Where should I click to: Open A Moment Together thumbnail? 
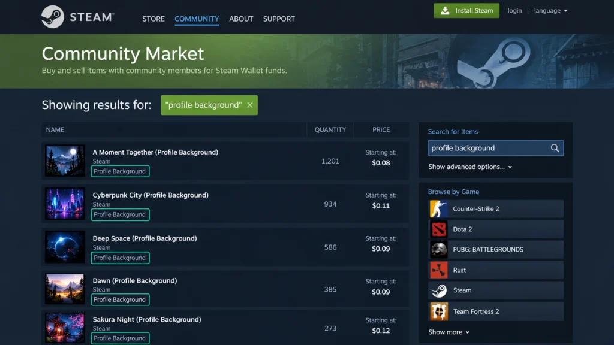pos(65,161)
